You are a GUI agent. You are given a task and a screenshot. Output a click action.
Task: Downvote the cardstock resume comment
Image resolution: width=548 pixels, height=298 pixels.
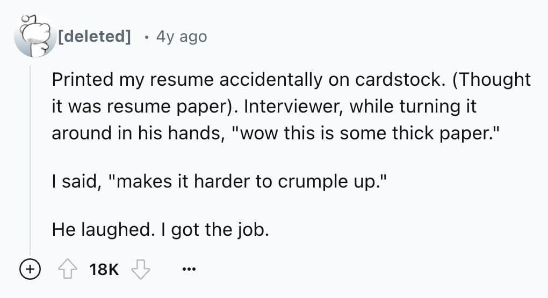142,269
